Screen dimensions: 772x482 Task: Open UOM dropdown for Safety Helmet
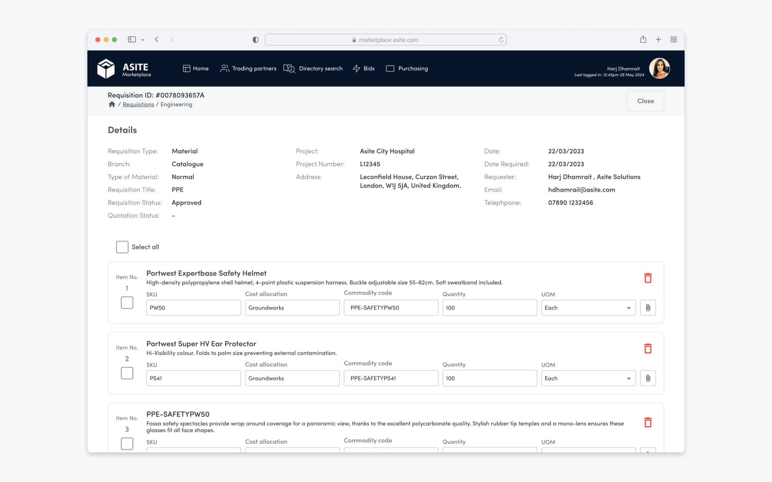pos(588,308)
